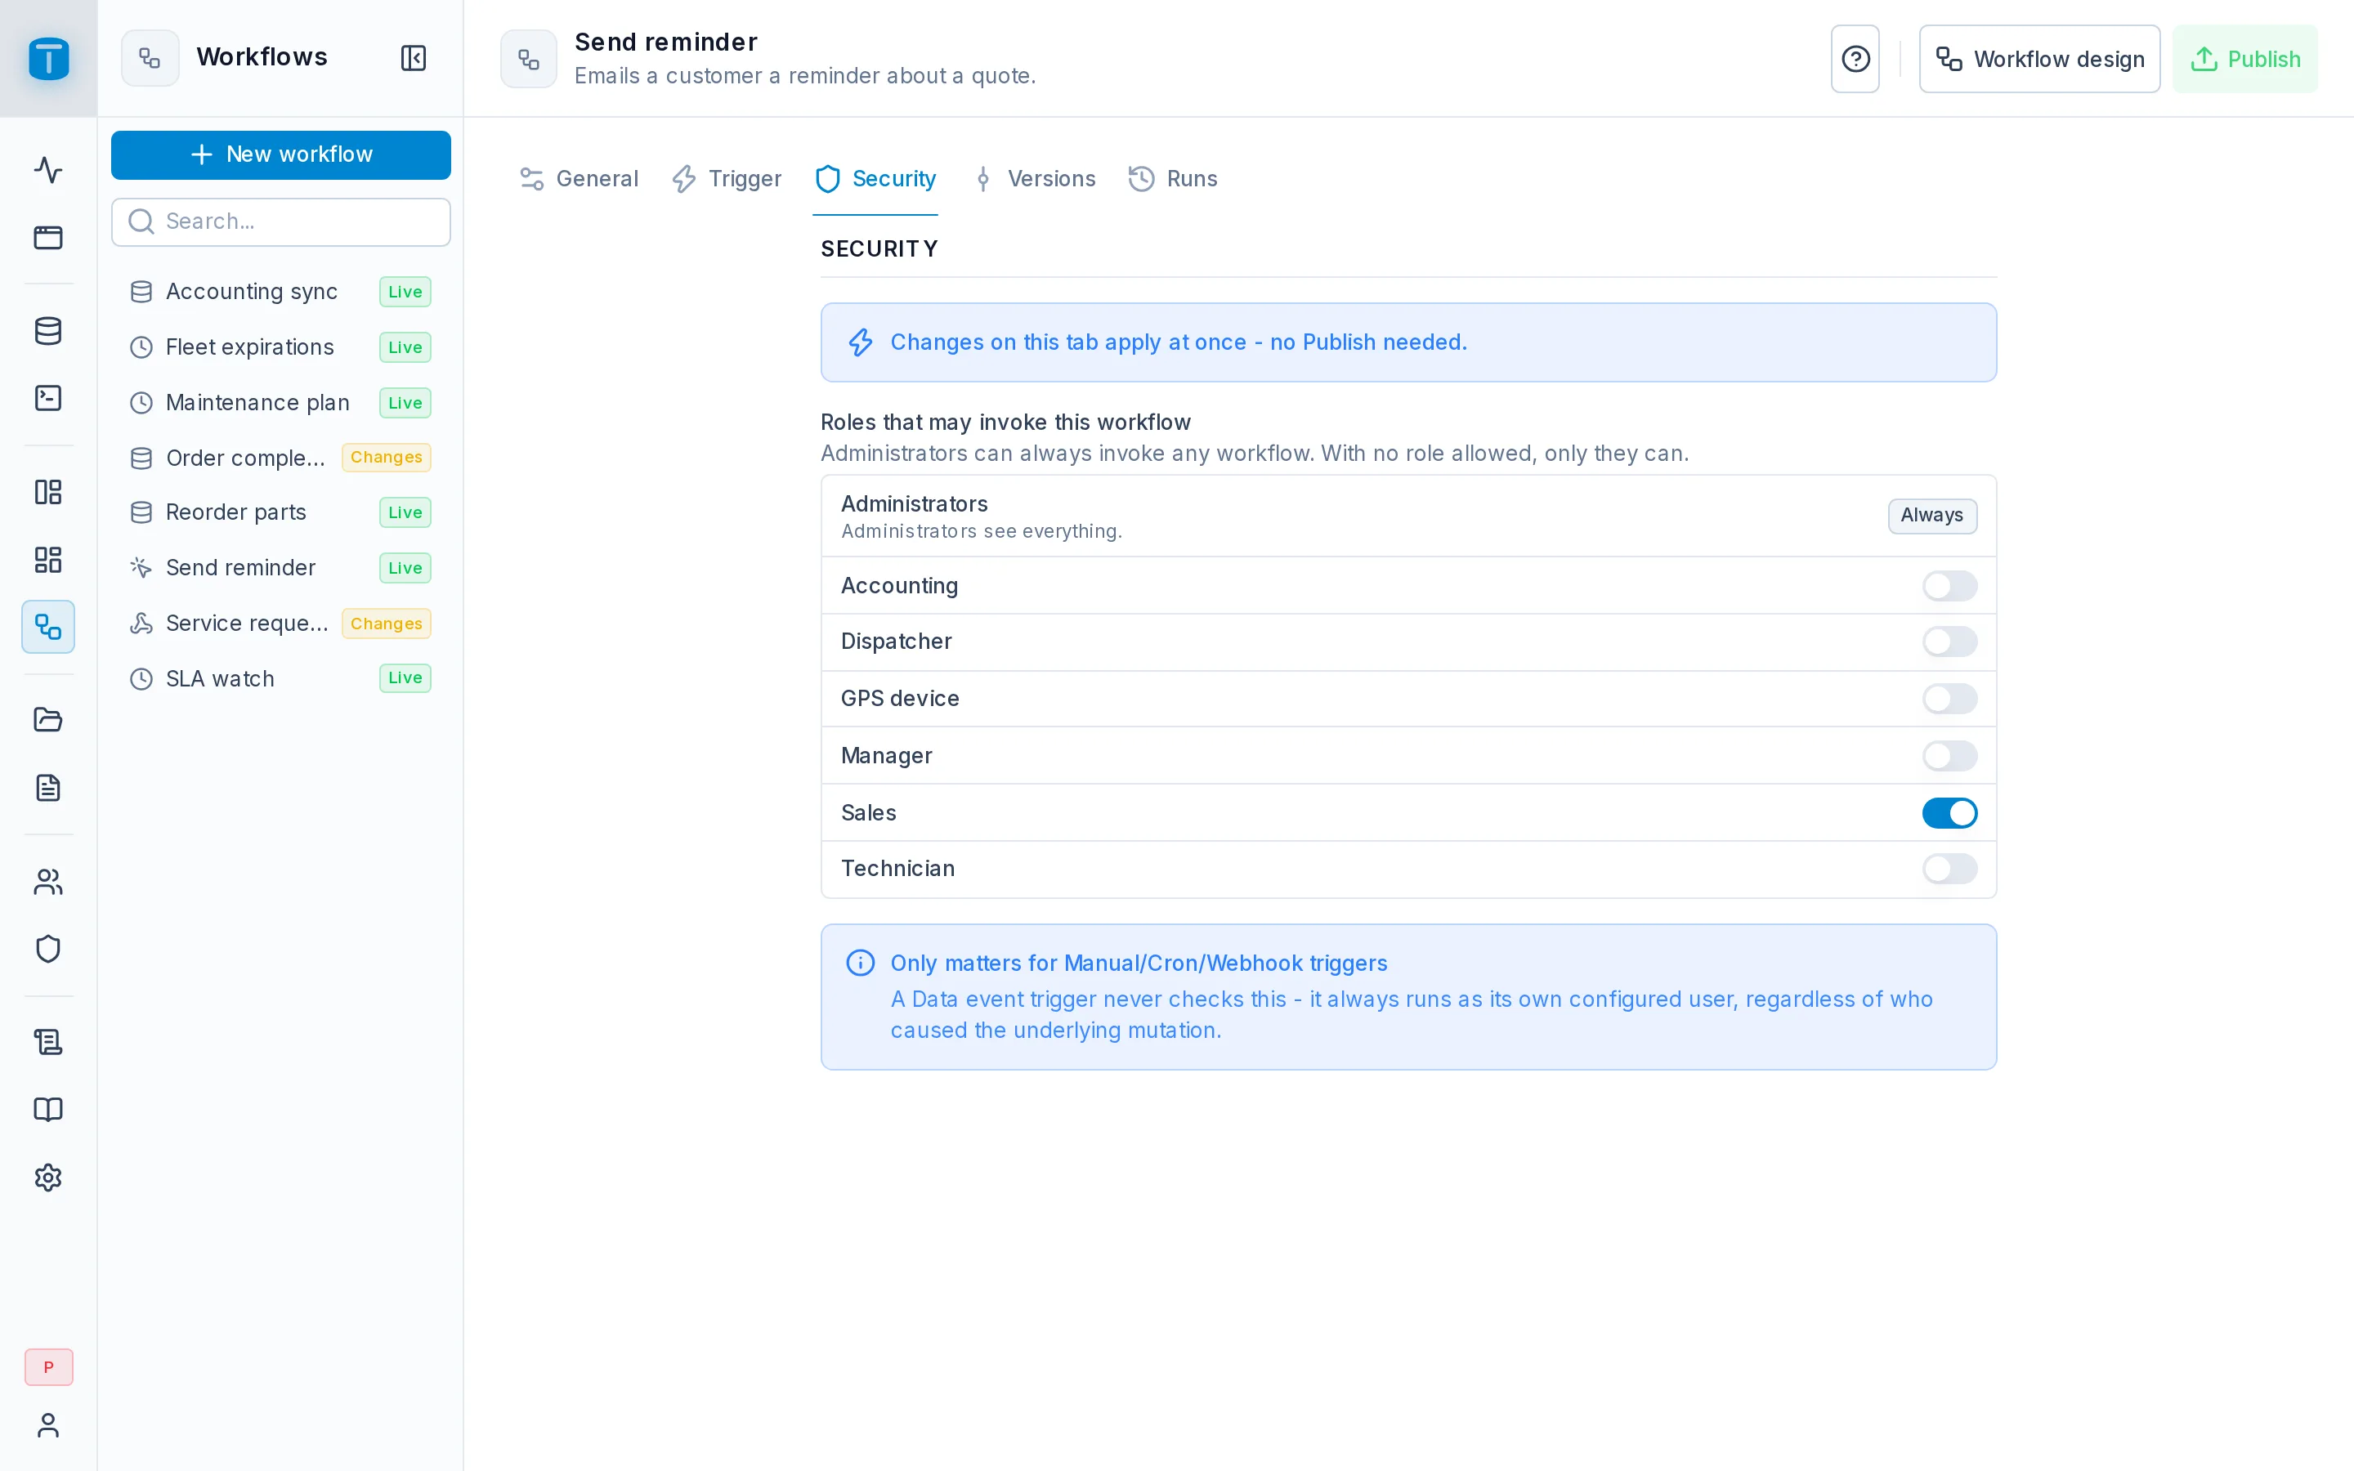Open the book documentation icon in sidebar

click(49, 1109)
